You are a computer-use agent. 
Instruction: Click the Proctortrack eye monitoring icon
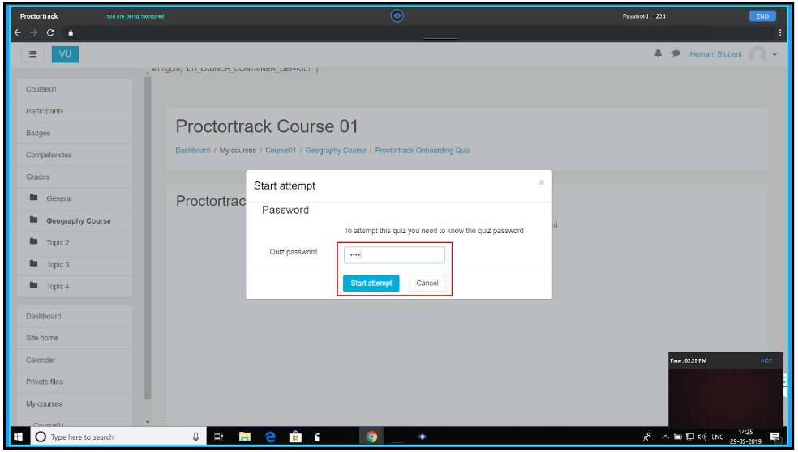[397, 16]
